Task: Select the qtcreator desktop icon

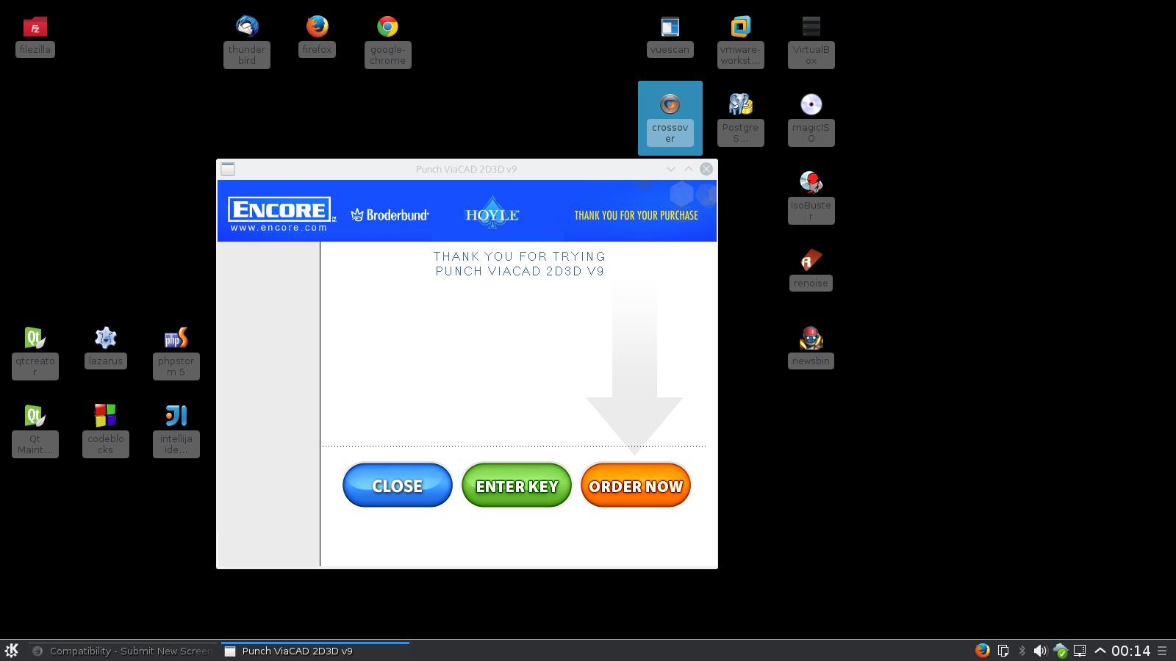Action: (35, 353)
